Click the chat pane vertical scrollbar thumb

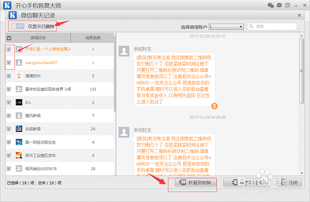302,71
